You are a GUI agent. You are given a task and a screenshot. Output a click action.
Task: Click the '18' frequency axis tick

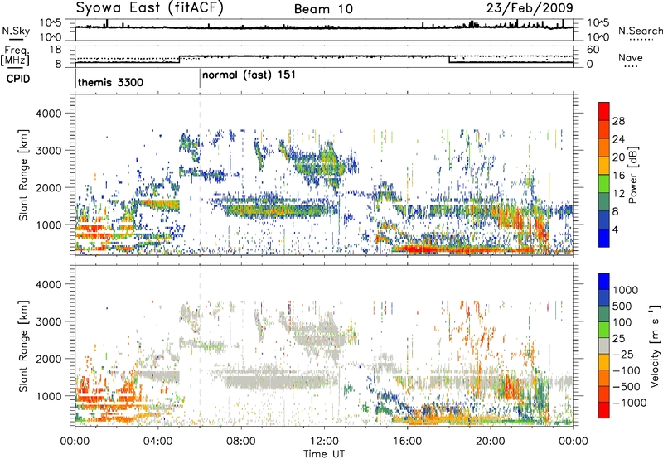56,50
